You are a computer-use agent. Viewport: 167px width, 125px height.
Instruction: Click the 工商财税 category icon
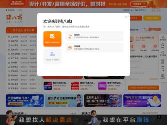point(9,37)
